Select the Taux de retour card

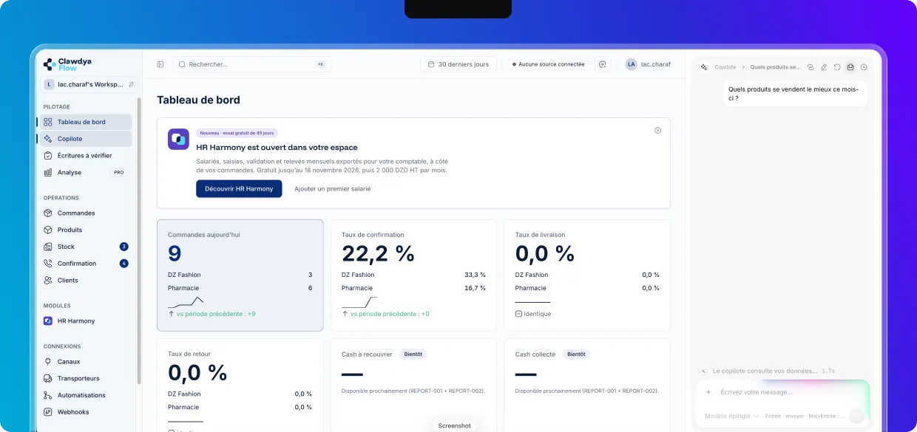[240, 385]
